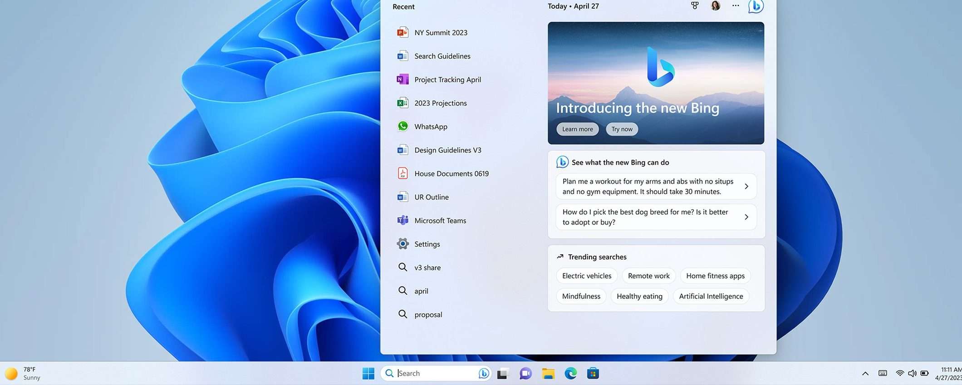Click the Try now button
Viewport: 962px width, 385px height.
pyautogui.click(x=622, y=129)
